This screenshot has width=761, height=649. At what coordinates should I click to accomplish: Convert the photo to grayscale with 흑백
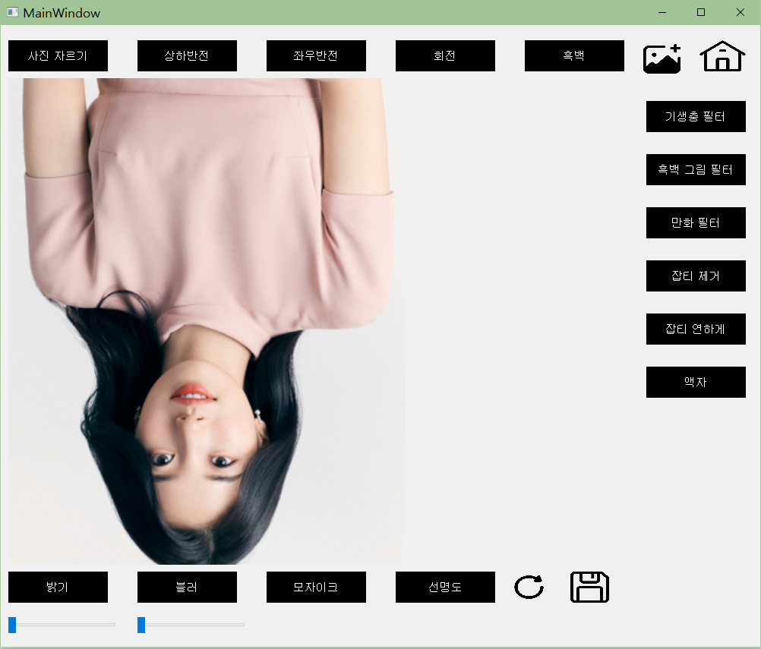click(574, 55)
